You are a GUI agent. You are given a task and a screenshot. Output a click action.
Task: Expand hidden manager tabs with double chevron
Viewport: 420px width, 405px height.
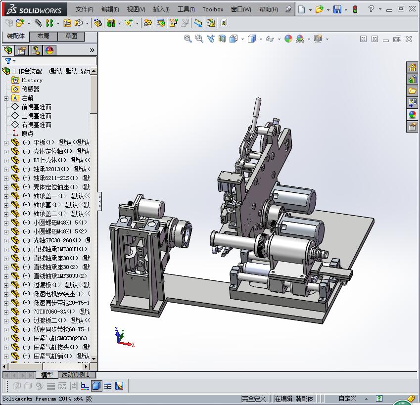pos(92,50)
